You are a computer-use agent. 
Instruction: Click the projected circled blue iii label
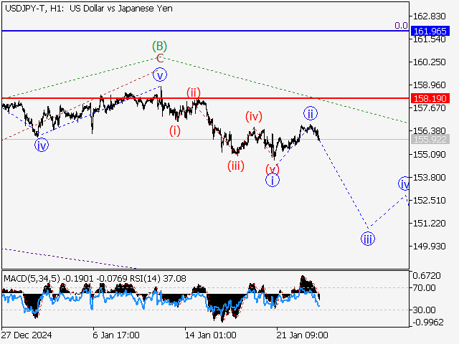pyautogui.click(x=367, y=239)
